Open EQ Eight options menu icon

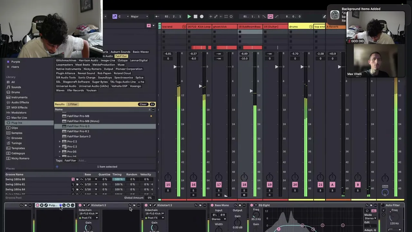(375, 205)
